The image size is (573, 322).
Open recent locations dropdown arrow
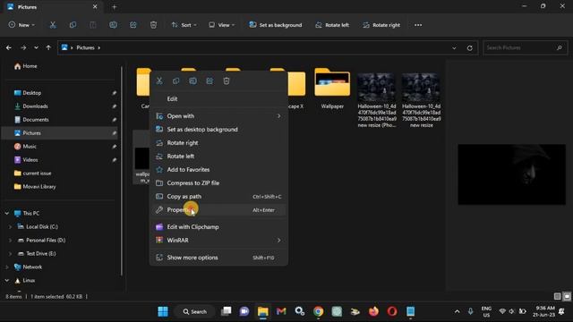[36, 47]
